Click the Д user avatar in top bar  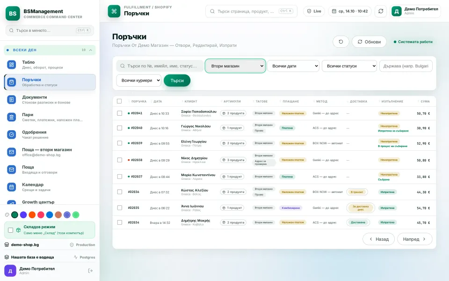(x=397, y=11)
